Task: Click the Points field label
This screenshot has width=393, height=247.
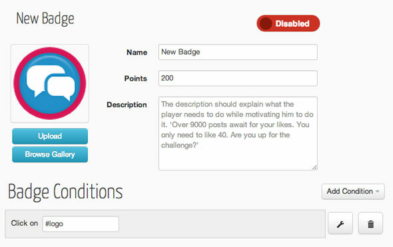Action: pos(136,79)
